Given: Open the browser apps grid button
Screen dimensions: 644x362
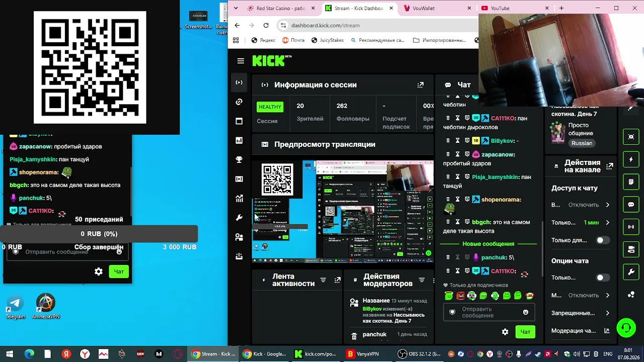Looking at the screenshot, I should coord(236,40).
